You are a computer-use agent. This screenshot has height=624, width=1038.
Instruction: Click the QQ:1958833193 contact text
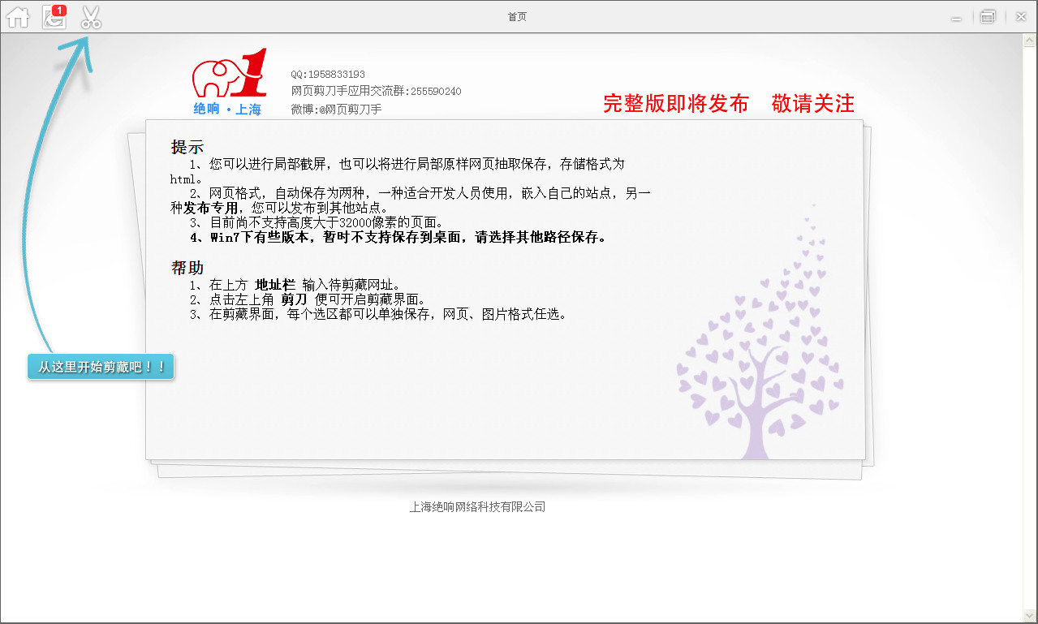328,74
